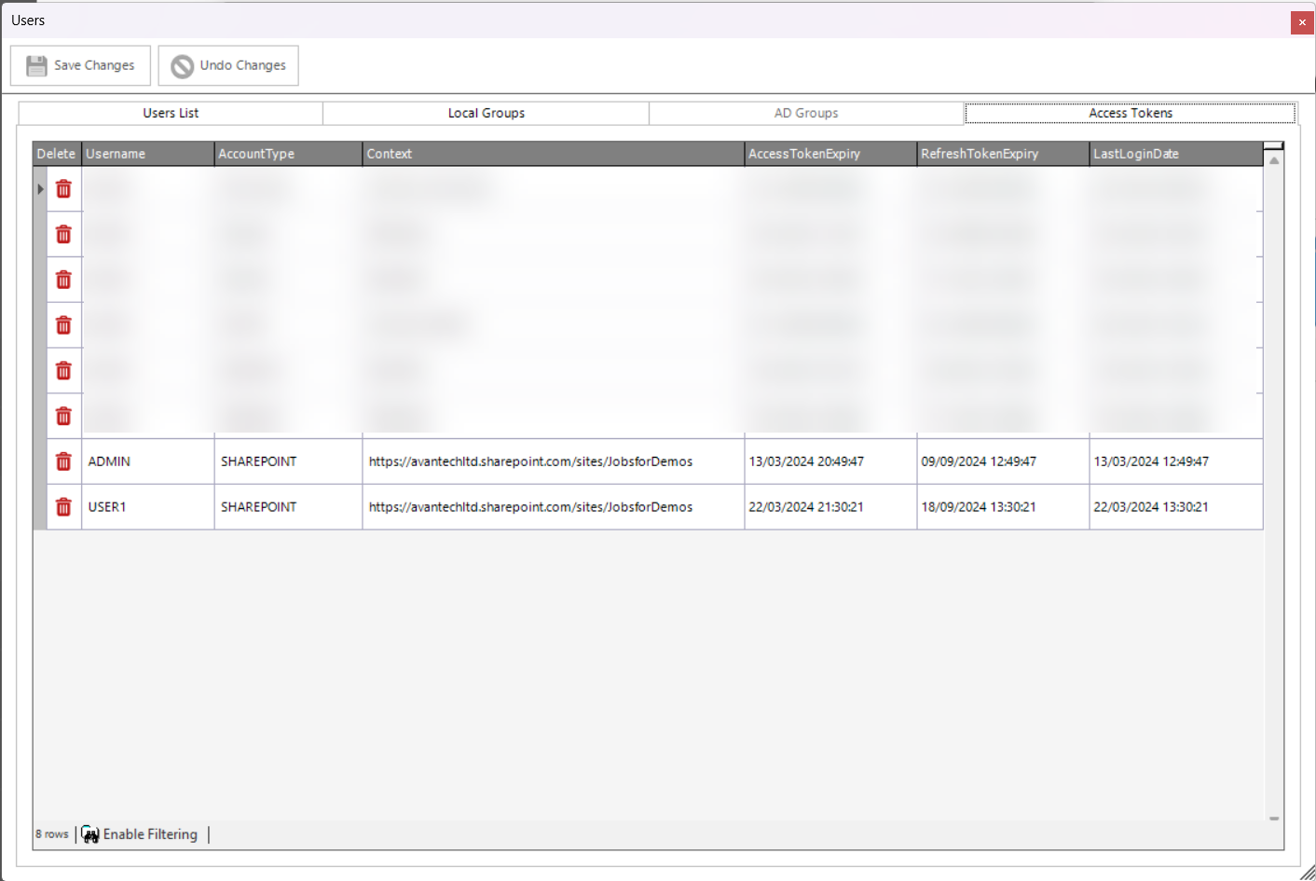This screenshot has height=881, width=1316.
Task: Click scrollbar up arrow in grid
Action: point(1274,161)
